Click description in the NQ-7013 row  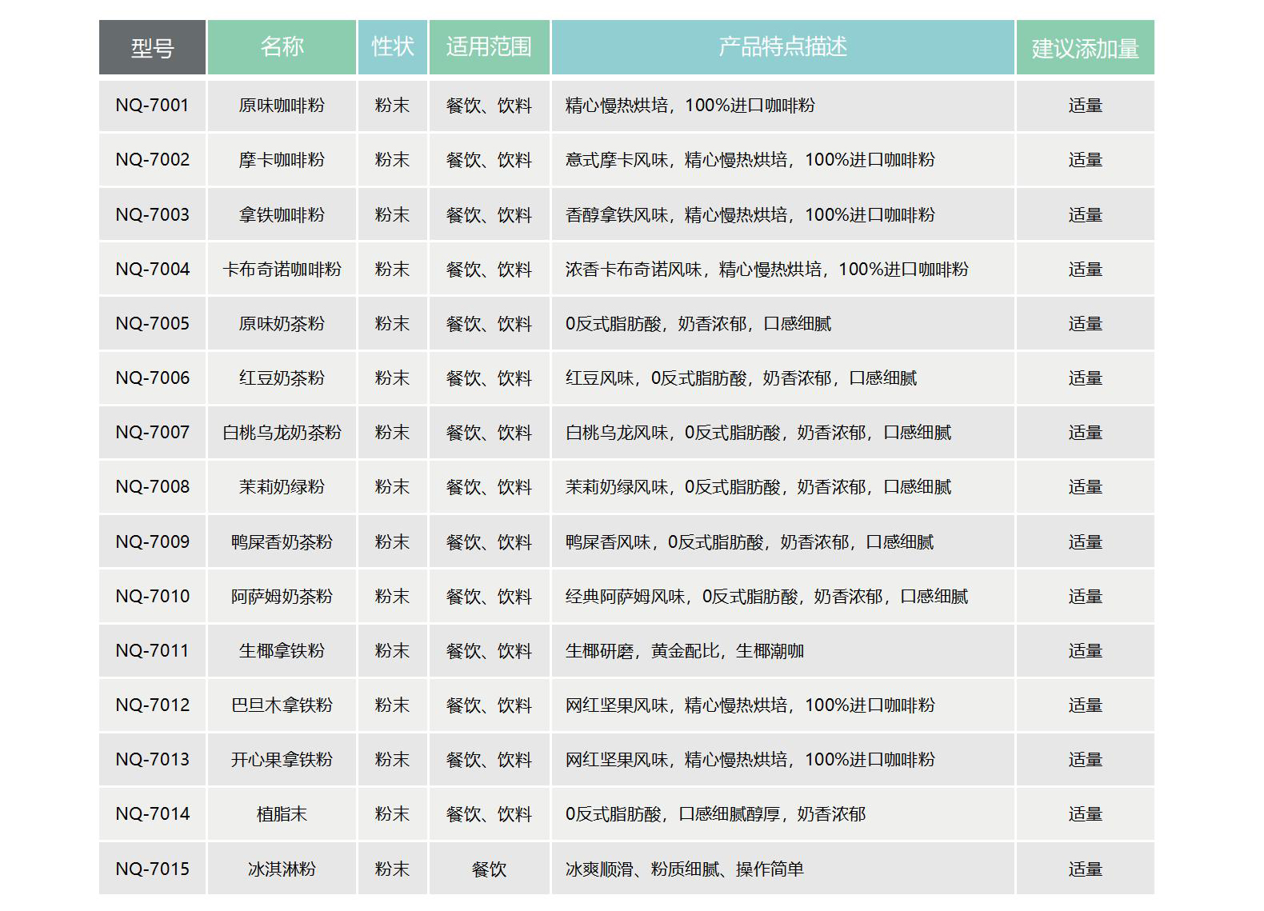pyautogui.click(x=750, y=759)
